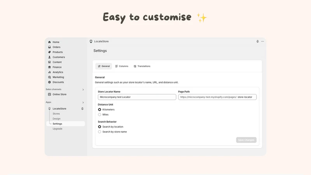This screenshot has height=175, width=311.
Task: Open the Marketing page link
Action: (58, 77)
